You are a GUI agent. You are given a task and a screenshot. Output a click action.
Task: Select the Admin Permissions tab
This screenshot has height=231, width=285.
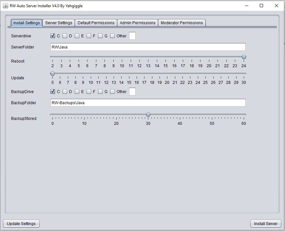138,23
